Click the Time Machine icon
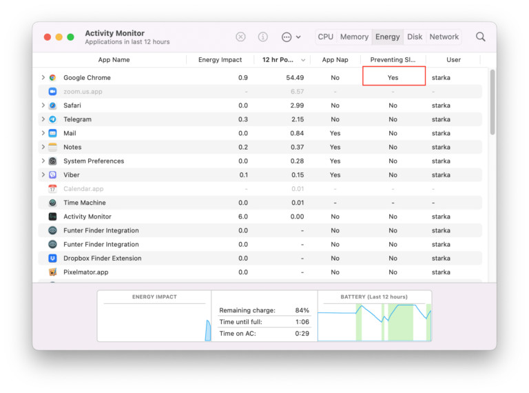Viewport: 529px width, 393px height. pos(52,203)
